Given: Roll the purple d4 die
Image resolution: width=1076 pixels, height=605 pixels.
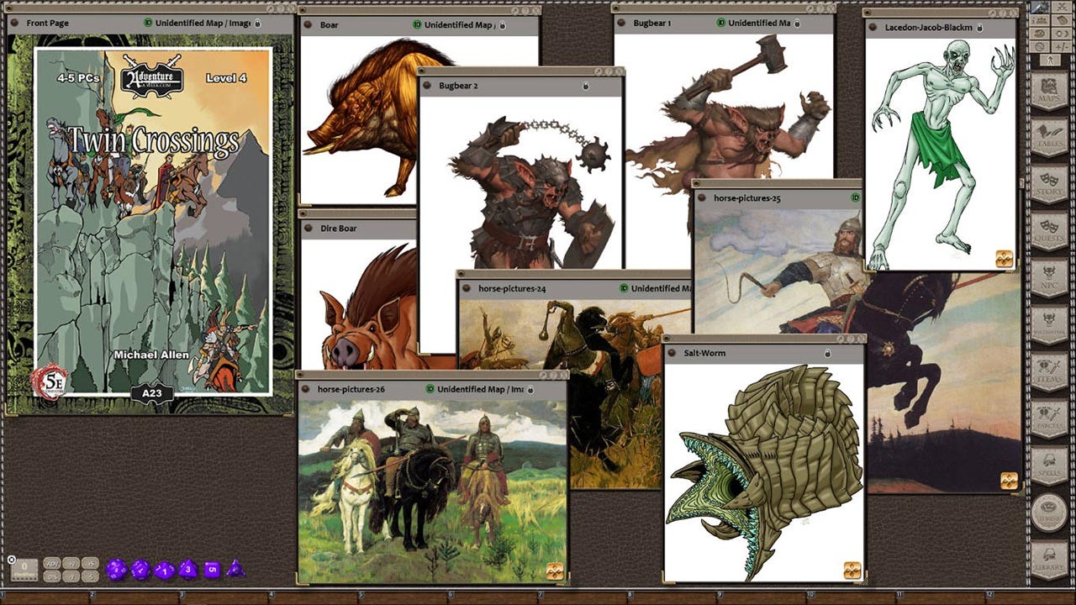Looking at the screenshot, I should (x=237, y=568).
